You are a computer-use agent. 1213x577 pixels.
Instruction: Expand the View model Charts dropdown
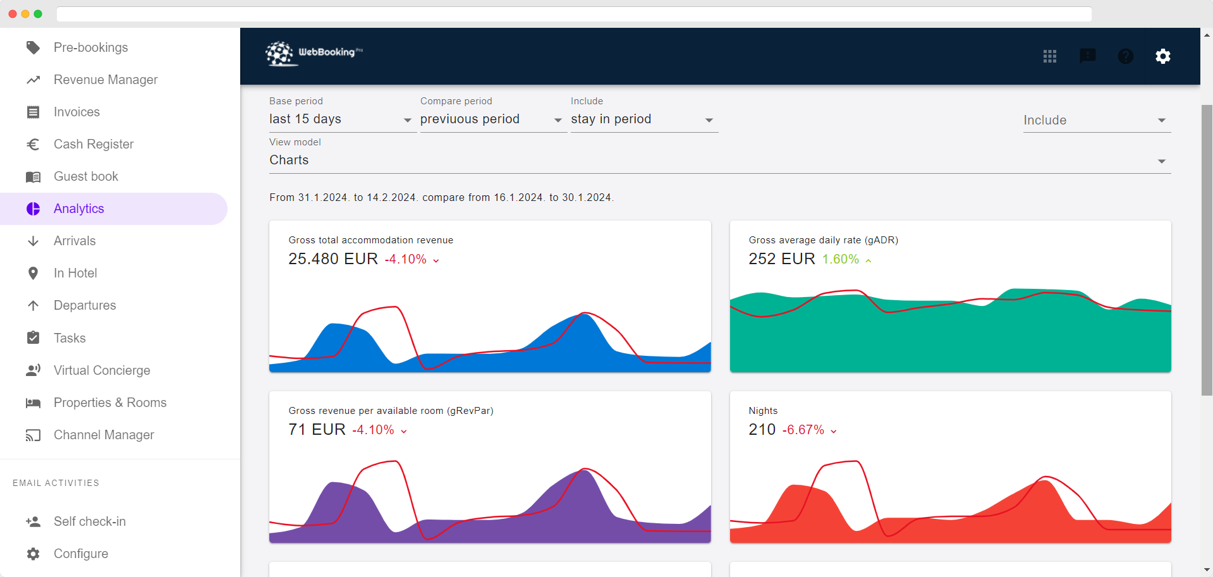[719, 161]
